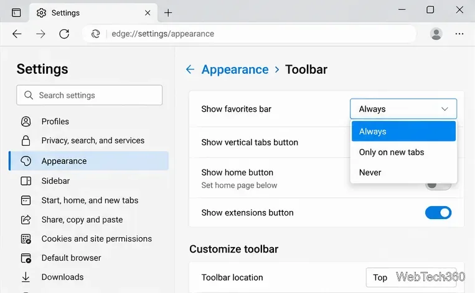Choose Only on new tabs option
This screenshot has height=293, width=475.
(x=403, y=152)
